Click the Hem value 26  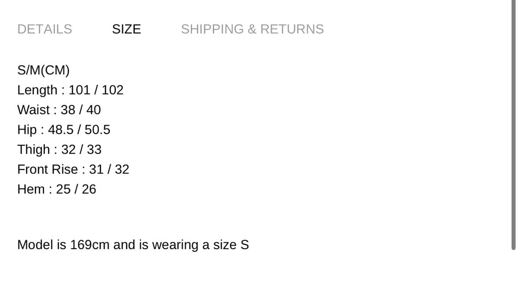[x=89, y=190]
